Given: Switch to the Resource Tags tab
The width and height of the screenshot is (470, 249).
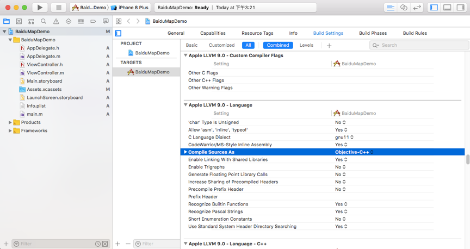Looking at the screenshot, I should click(257, 33).
